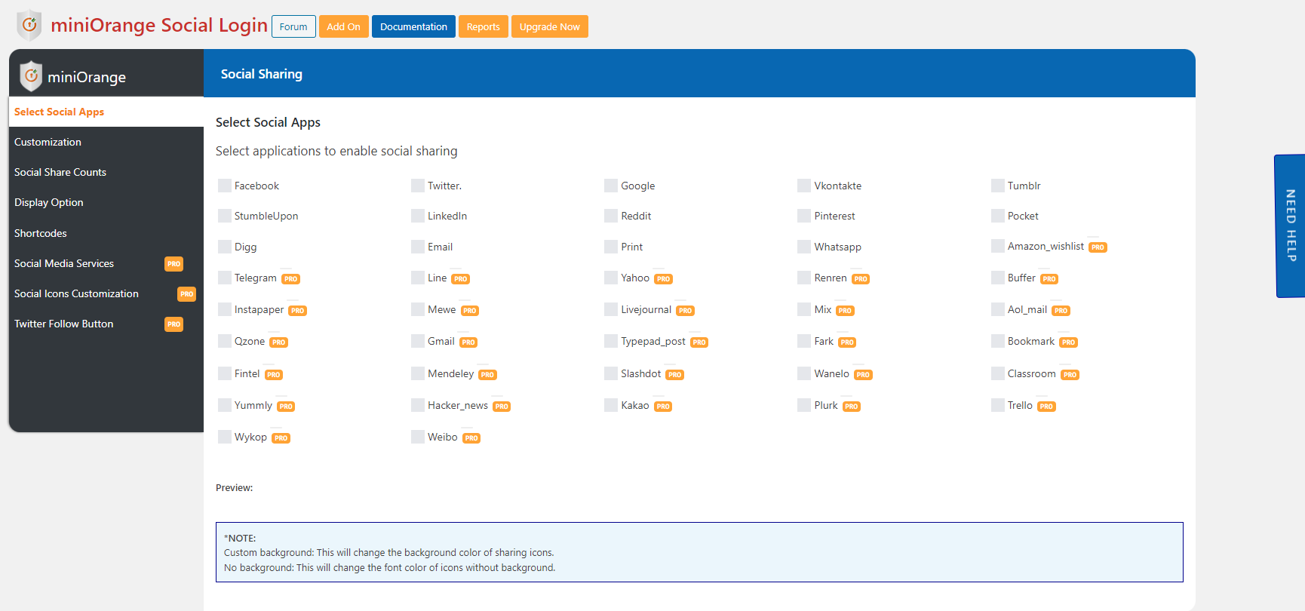
Task: Tick the Twitter checkbox
Action: tap(418, 186)
